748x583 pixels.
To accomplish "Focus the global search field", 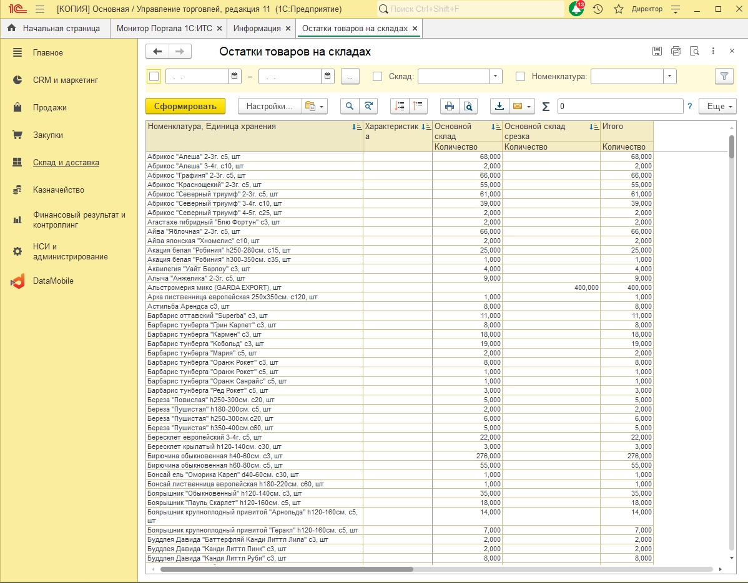I will (470, 9).
